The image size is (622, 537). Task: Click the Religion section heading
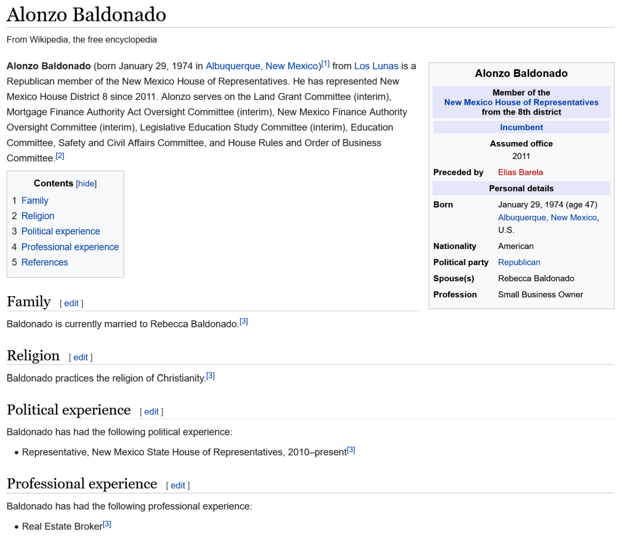click(x=33, y=356)
